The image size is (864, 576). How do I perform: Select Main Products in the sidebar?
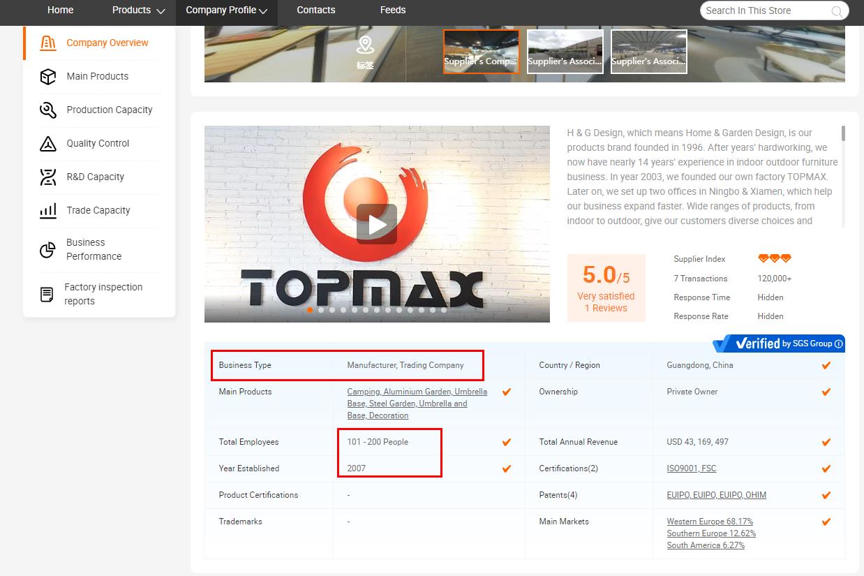(x=98, y=76)
